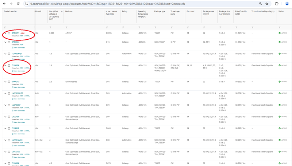
Task: Open filter icon under Vos offset voltage column
Action: (x=50, y=27)
